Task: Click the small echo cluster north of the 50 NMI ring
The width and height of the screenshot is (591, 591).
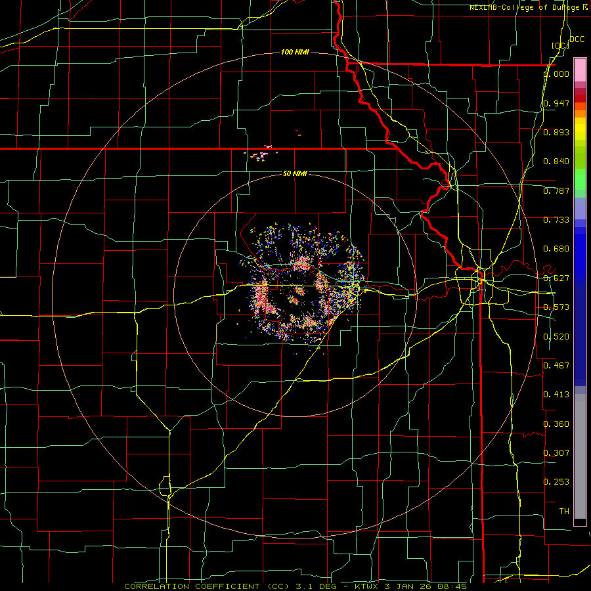Action: tap(260, 154)
